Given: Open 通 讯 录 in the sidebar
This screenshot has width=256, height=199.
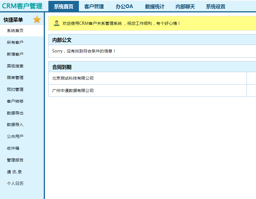Looking at the screenshot, I should 14,172.
